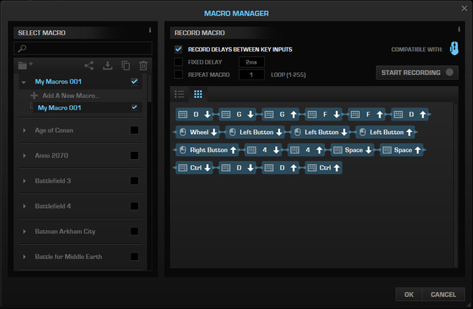Select the first Left Button down step

[255, 132]
